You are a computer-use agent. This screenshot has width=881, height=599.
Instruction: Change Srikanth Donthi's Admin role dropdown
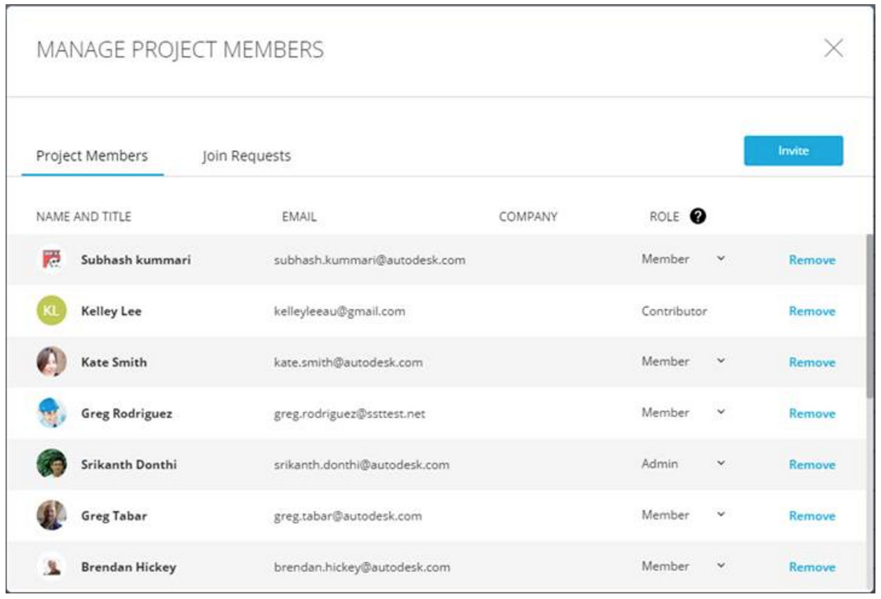(x=721, y=464)
